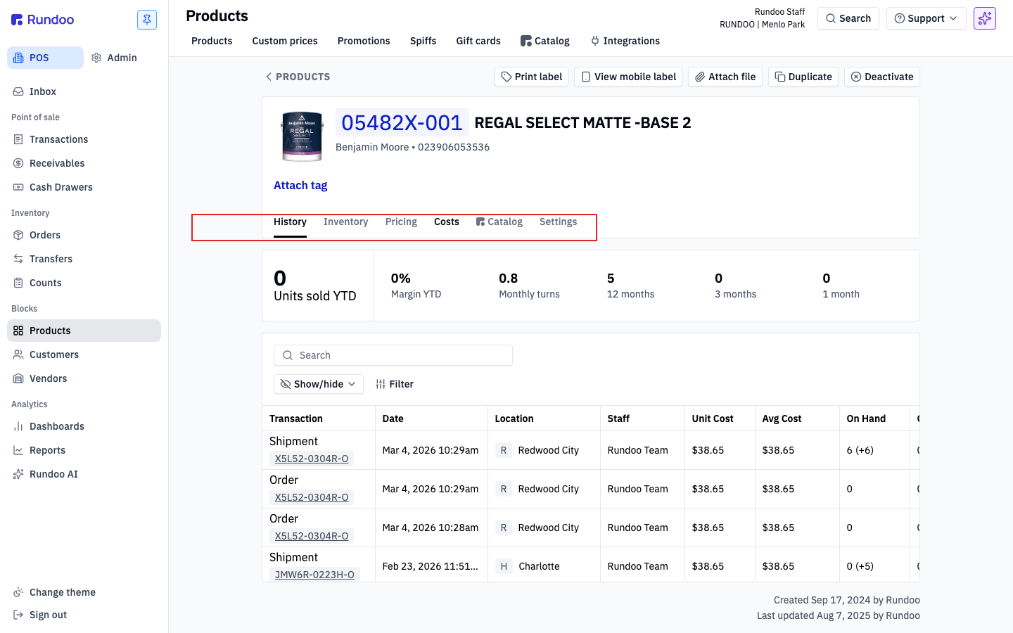Open Integrations tab
Viewport: 1013px width, 633px height.
(625, 41)
